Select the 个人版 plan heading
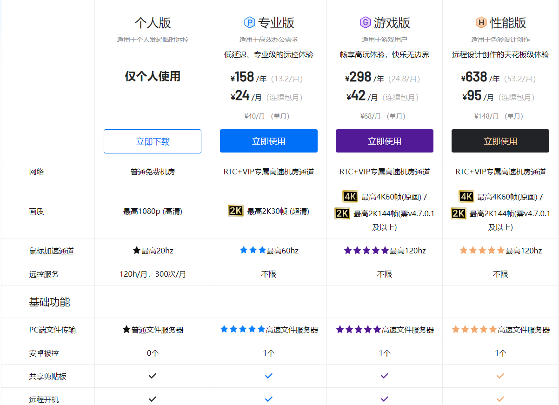The height and width of the screenshot is (405, 559). tap(153, 23)
